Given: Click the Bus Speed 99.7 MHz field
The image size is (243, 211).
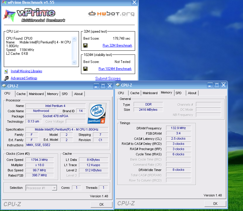Looking at the screenshot, I should pos(39,170).
